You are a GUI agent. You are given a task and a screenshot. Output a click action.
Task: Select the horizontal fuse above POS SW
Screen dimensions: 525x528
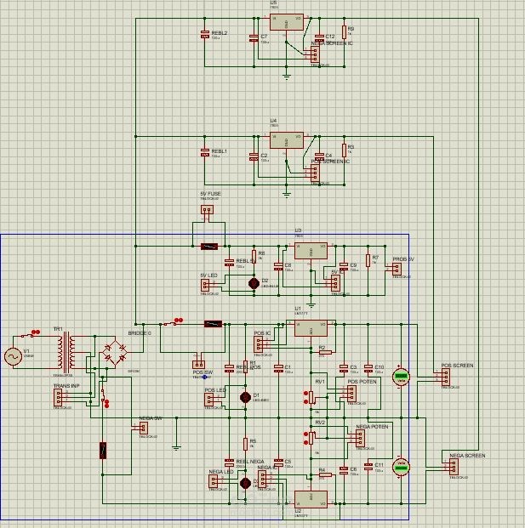click(x=214, y=324)
